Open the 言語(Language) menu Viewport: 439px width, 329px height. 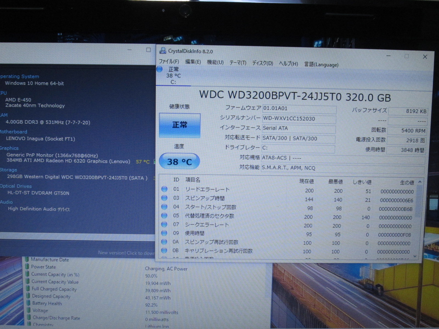click(x=321, y=65)
